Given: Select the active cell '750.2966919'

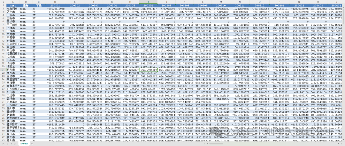Looking at the screenshot, I should pos(148,70).
